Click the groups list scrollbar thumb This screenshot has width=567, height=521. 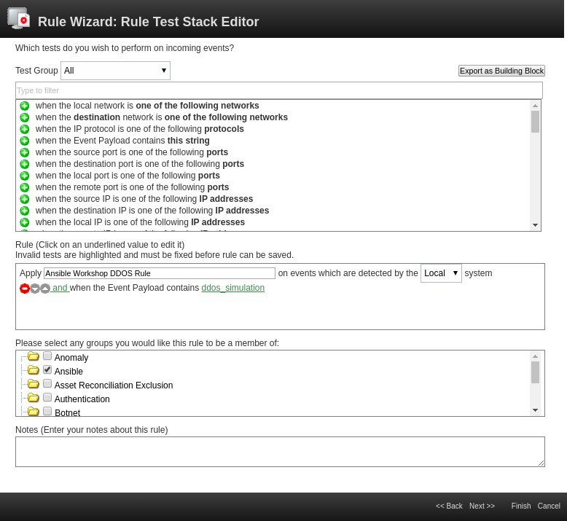point(535,372)
